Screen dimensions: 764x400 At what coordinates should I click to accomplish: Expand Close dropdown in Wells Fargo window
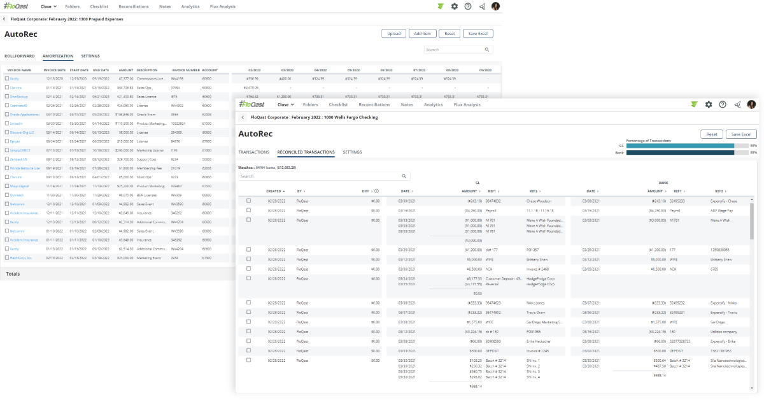286,104
